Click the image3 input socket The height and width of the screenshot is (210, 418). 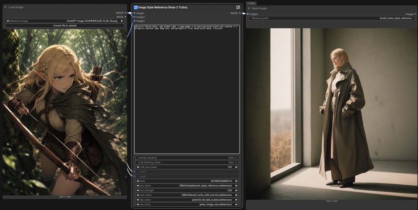click(134, 21)
